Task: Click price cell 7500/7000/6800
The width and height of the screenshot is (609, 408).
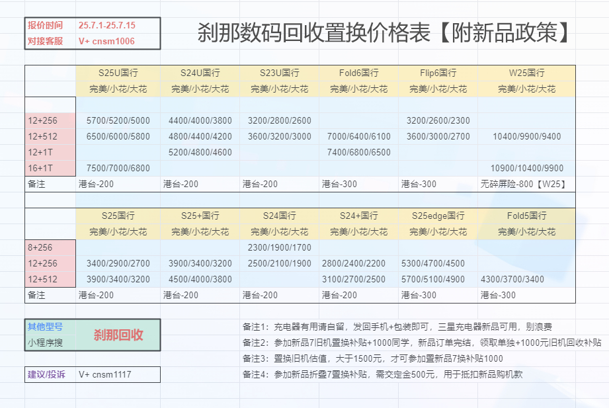Action: [118, 168]
